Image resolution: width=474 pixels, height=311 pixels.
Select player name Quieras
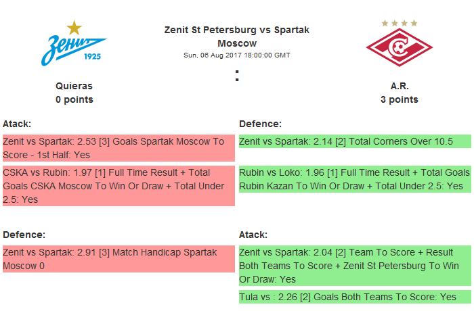tap(74, 86)
